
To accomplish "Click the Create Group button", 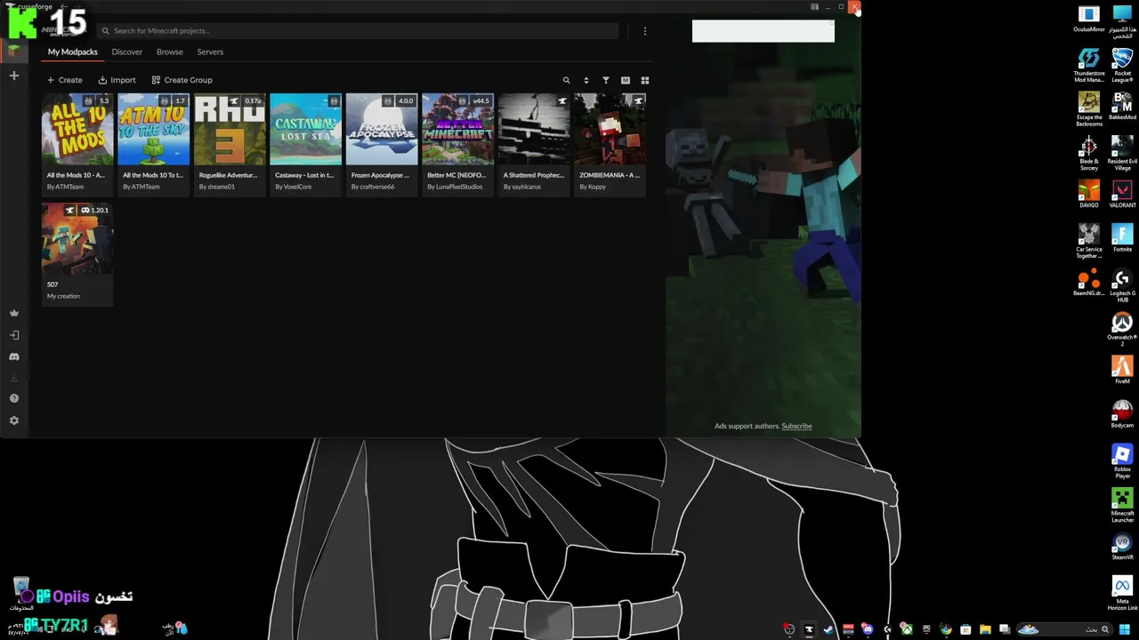I will (182, 80).
